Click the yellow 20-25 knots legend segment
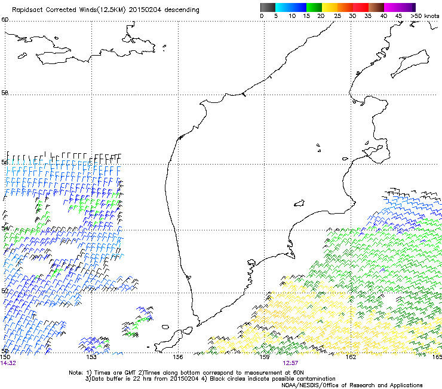 pos(330,7)
